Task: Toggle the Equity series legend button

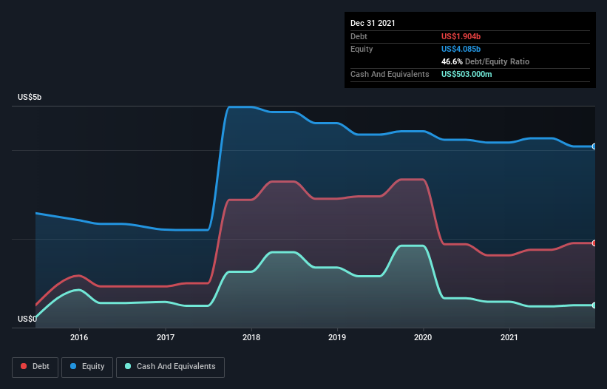Action: pos(87,367)
